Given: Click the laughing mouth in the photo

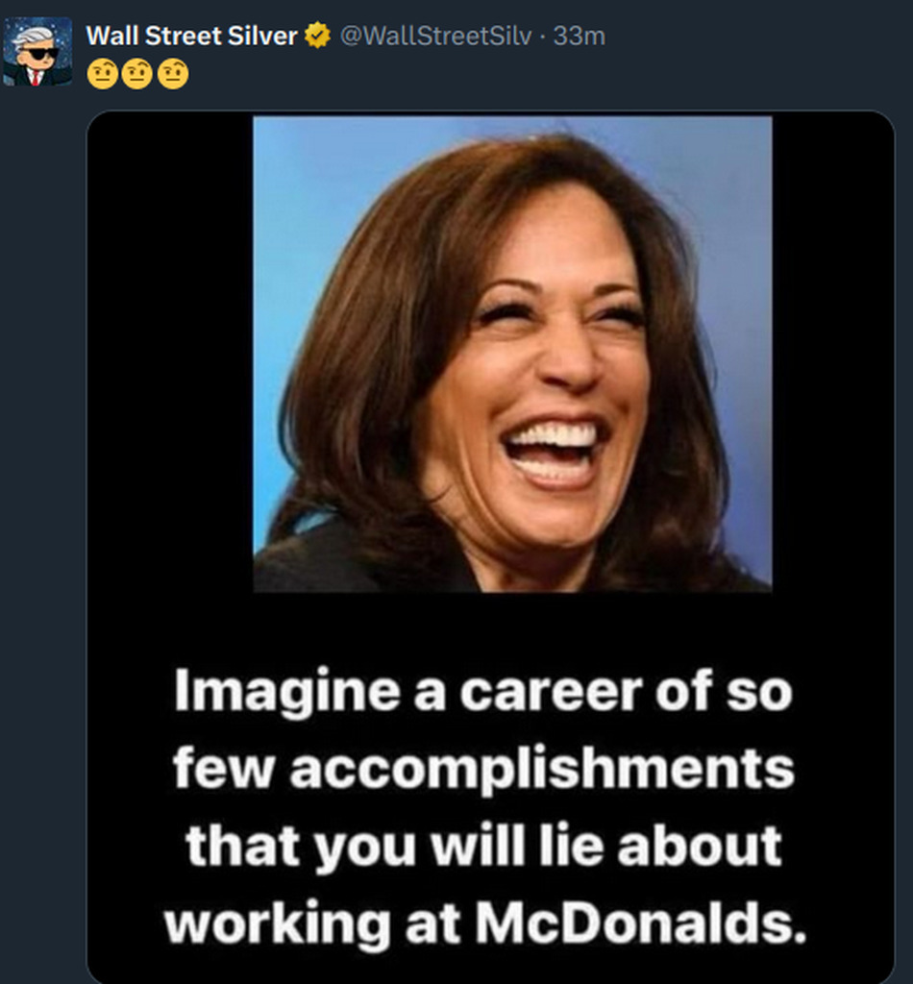Looking at the screenshot, I should pyautogui.click(x=555, y=452).
